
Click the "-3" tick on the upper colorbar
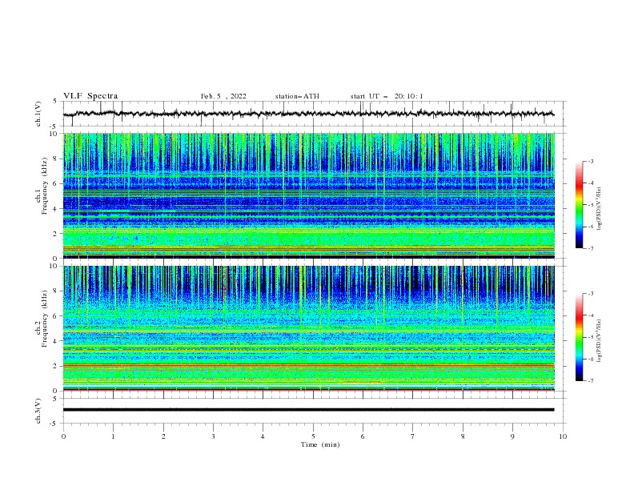pyautogui.click(x=590, y=161)
